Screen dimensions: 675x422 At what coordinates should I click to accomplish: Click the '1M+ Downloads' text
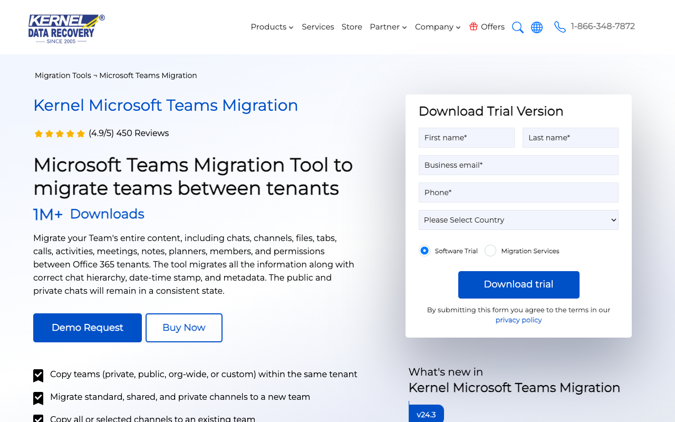click(89, 214)
